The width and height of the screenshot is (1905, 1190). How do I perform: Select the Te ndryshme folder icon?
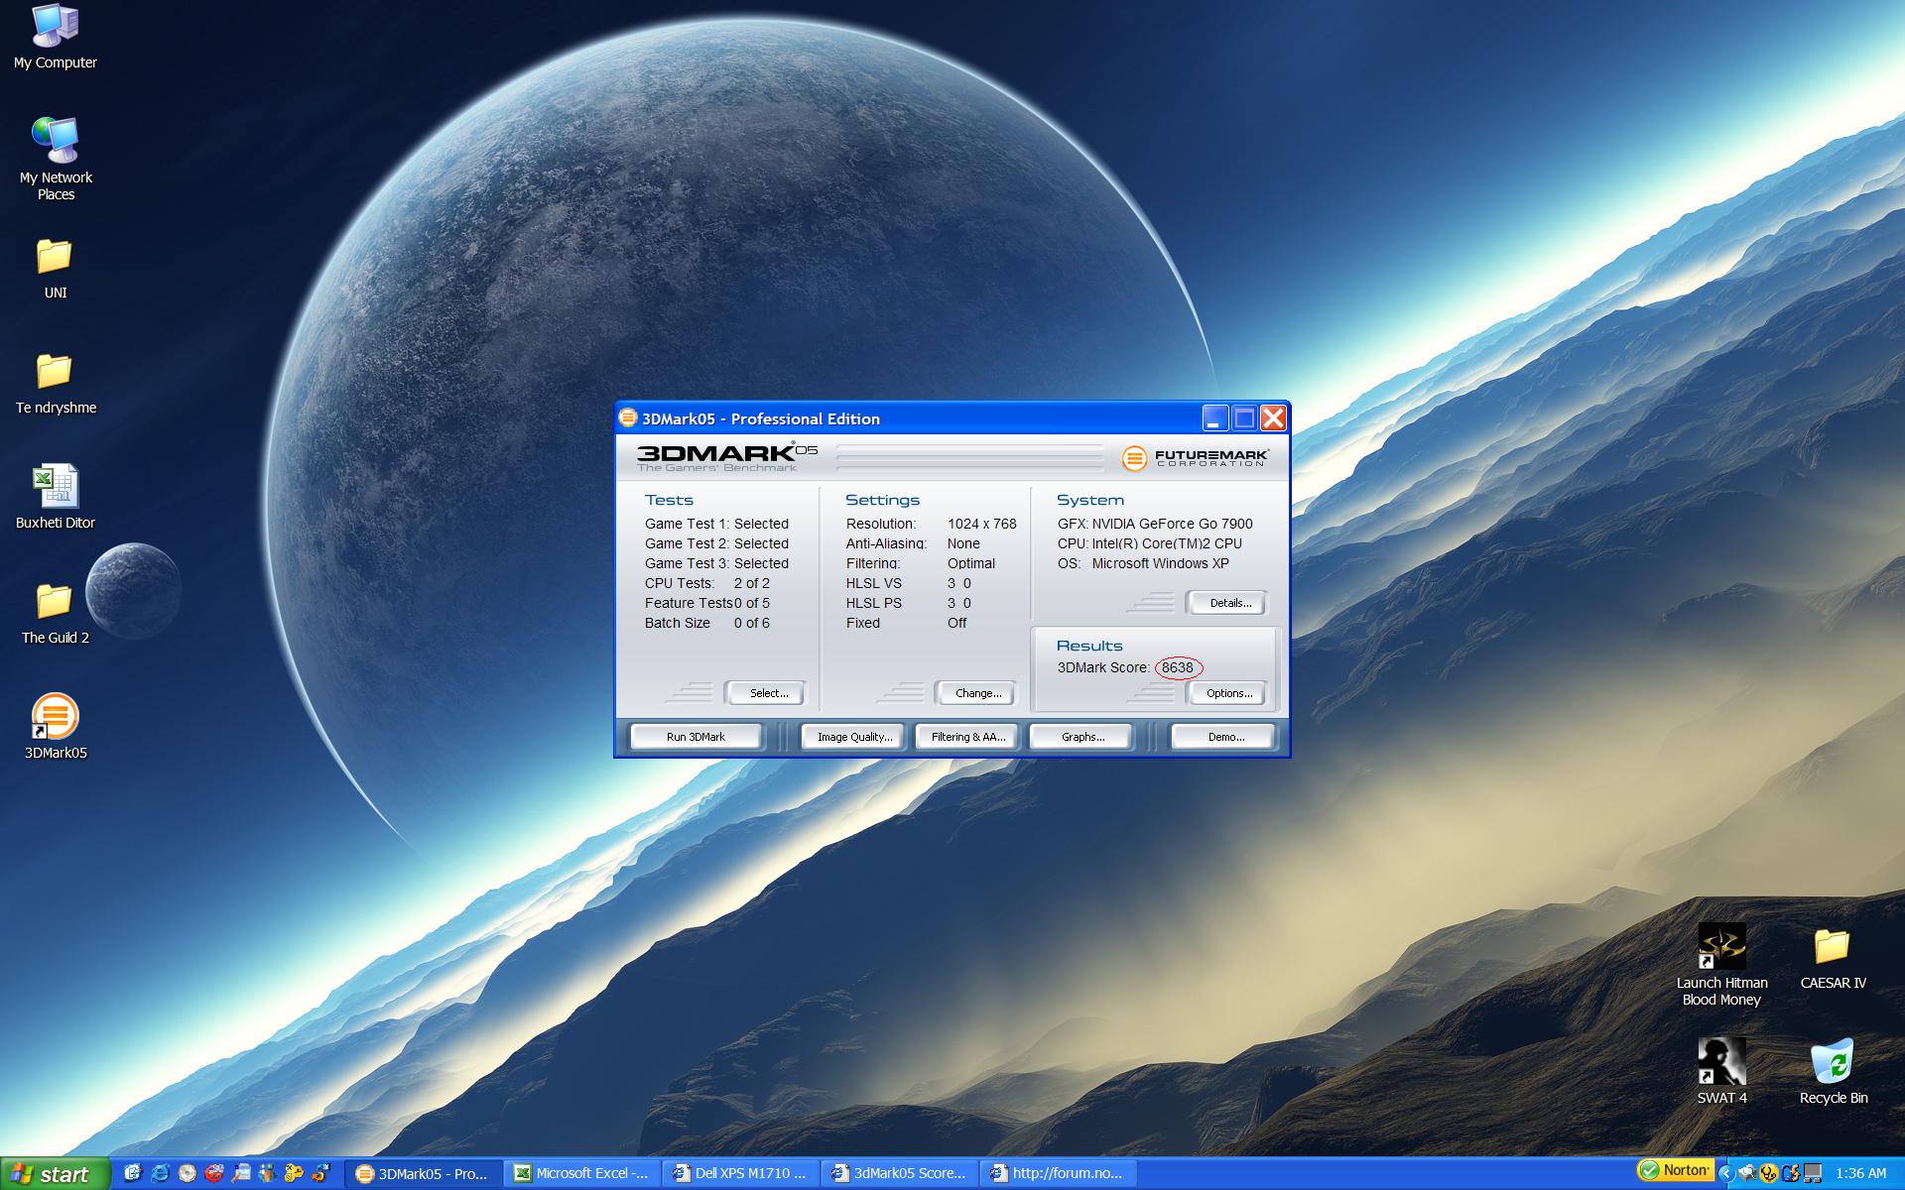tap(56, 385)
